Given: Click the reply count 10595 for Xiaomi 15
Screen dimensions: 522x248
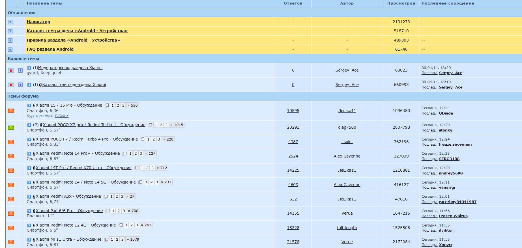Looking at the screenshot, I should pos(293,111).
